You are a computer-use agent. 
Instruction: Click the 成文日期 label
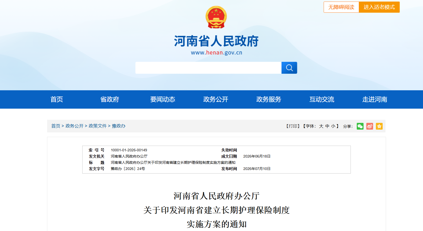coord(229,156)
